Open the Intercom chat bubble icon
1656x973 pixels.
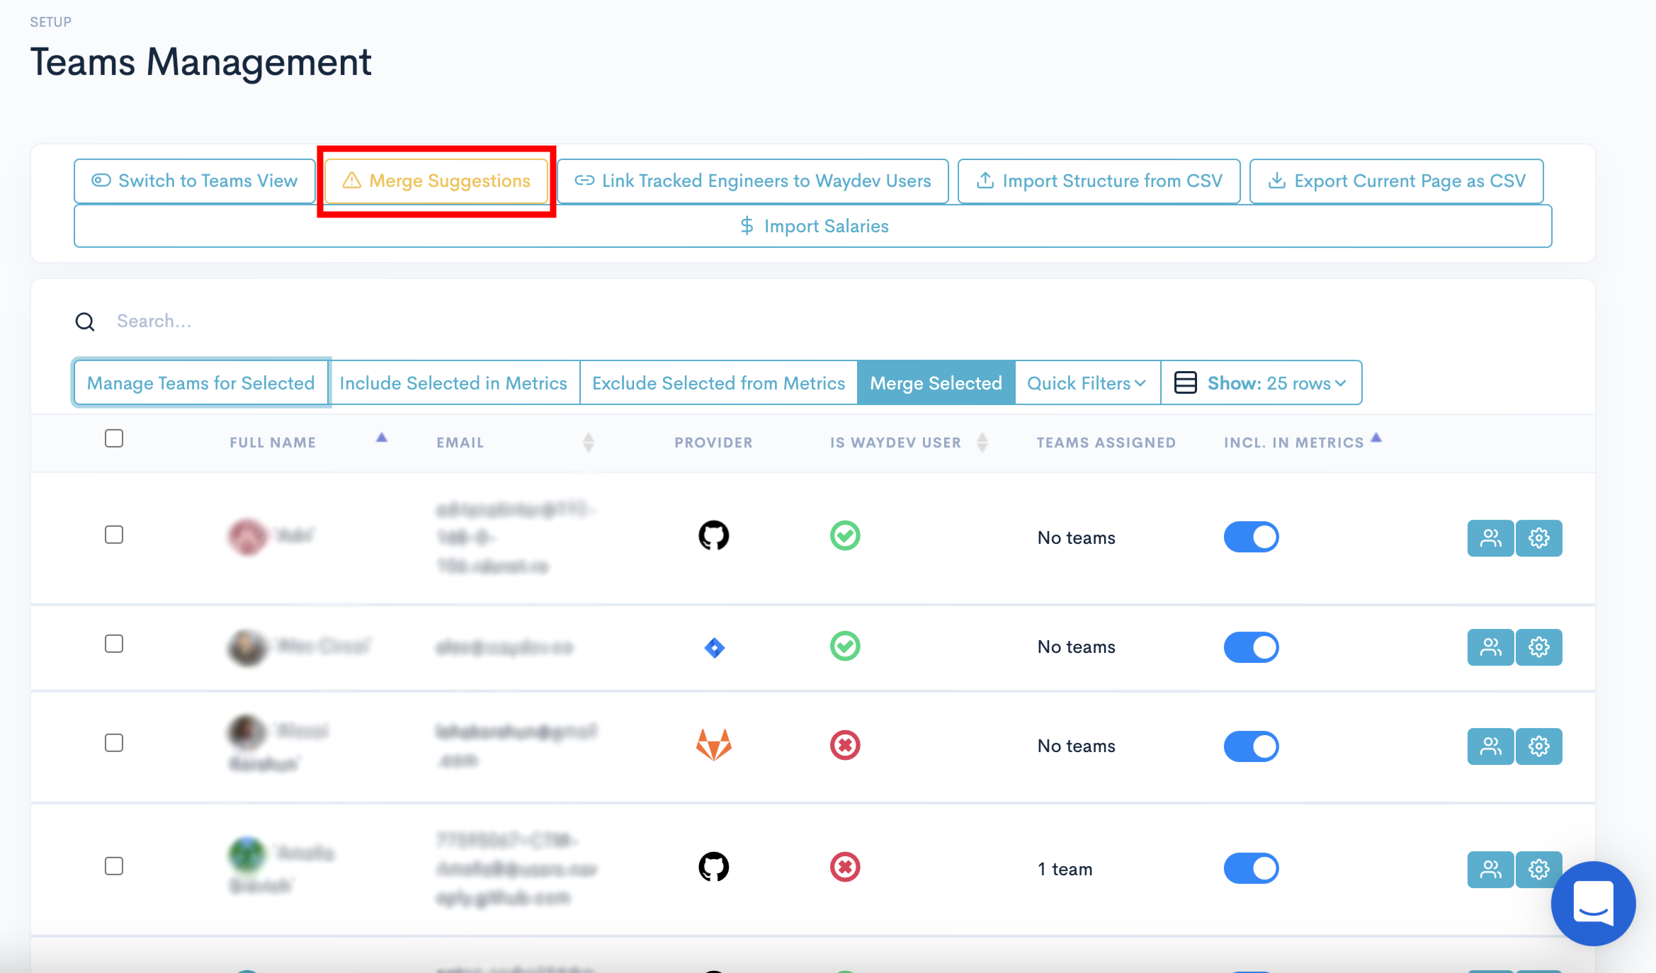pyautogui.click(x=1592, y=902)
